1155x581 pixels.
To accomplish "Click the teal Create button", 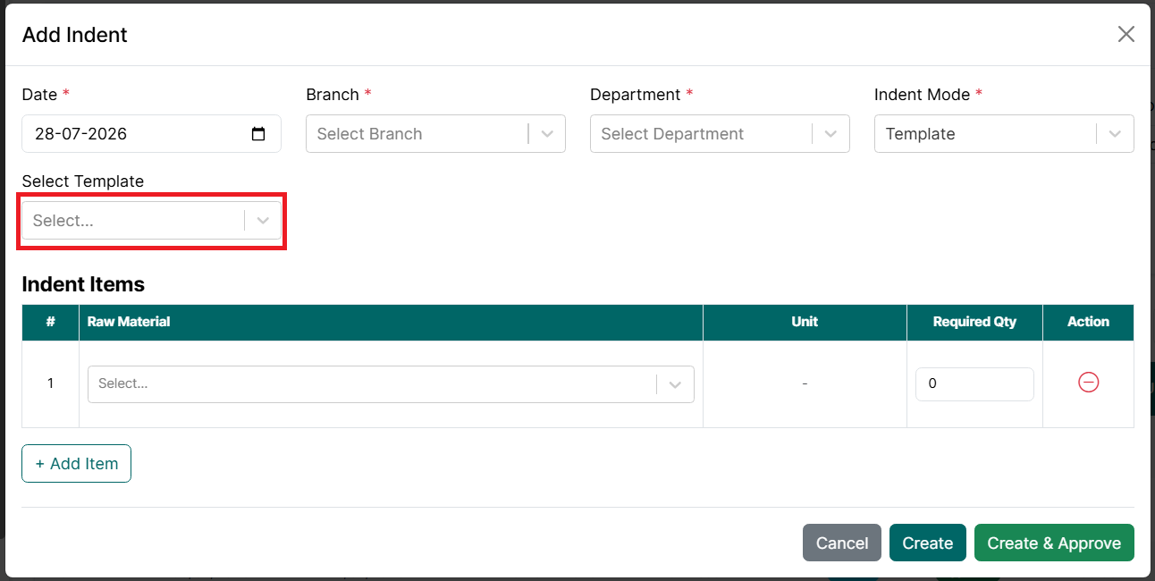I will [x=928, y=543].
